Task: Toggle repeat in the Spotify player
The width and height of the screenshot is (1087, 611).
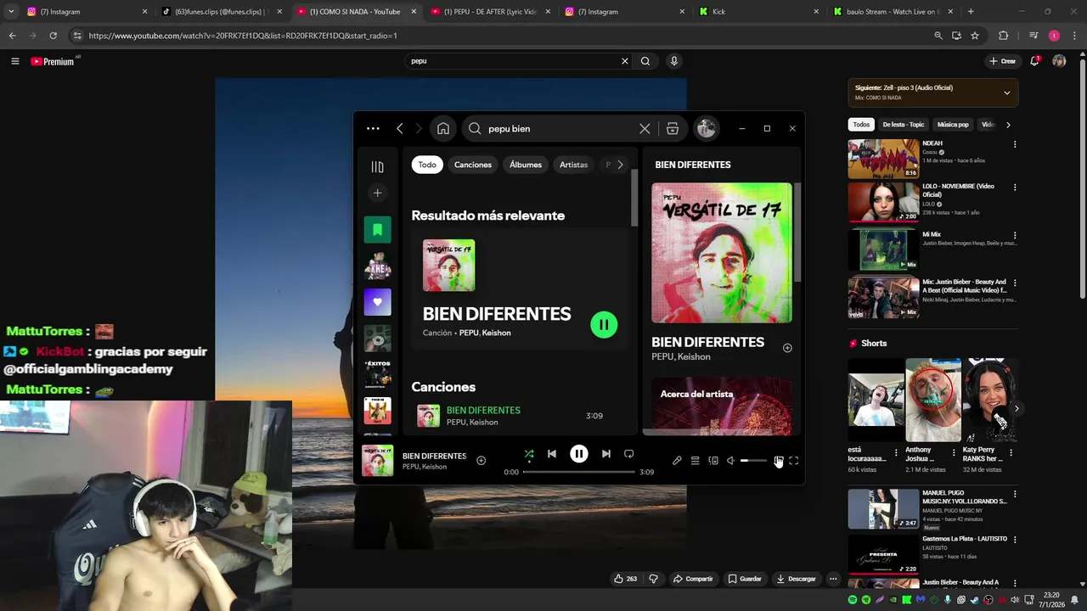Action: click(628, 454)
